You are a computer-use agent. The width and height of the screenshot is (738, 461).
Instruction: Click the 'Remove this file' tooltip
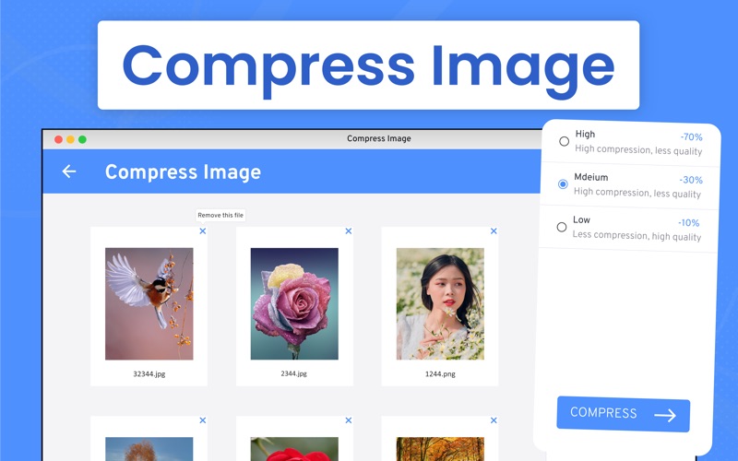click(220, 215)
